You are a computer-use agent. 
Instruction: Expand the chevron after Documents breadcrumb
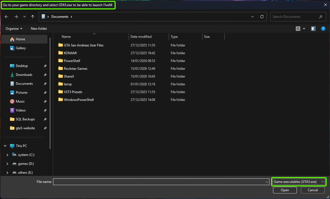click(71, 17)
